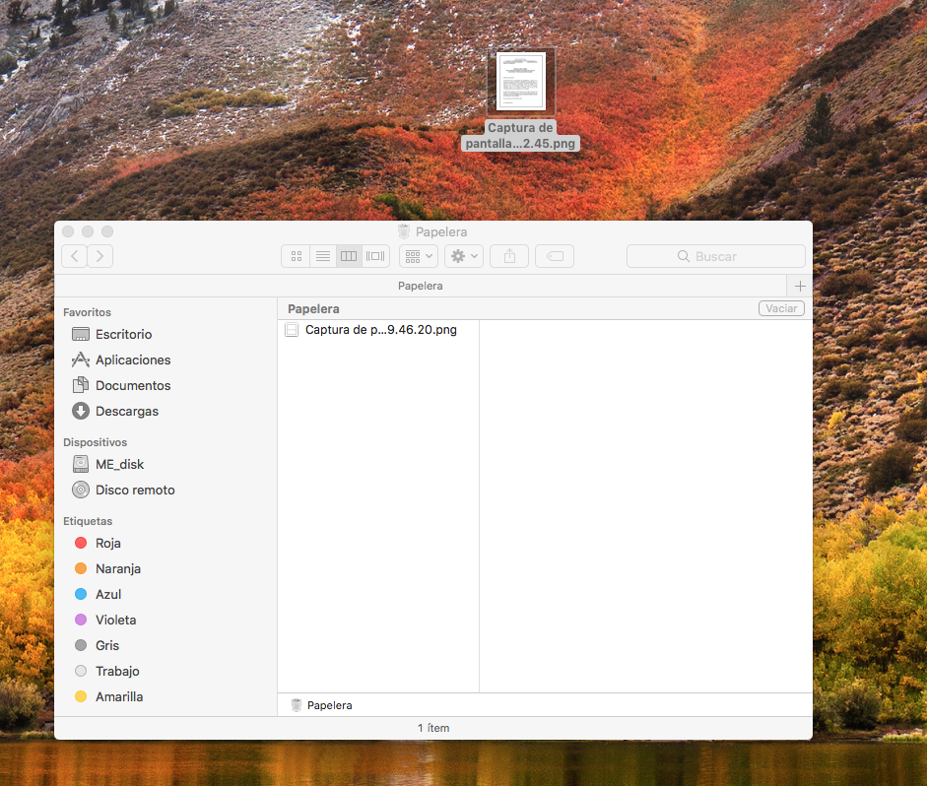Open the arrange items dropdown
927x786 pixels.
[x=418, y=256]
